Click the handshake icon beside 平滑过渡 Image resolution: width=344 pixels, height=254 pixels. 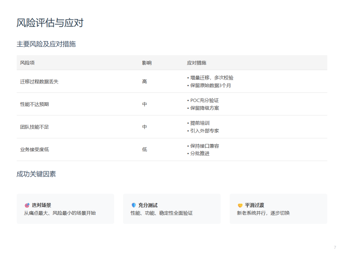click(240, 205)
